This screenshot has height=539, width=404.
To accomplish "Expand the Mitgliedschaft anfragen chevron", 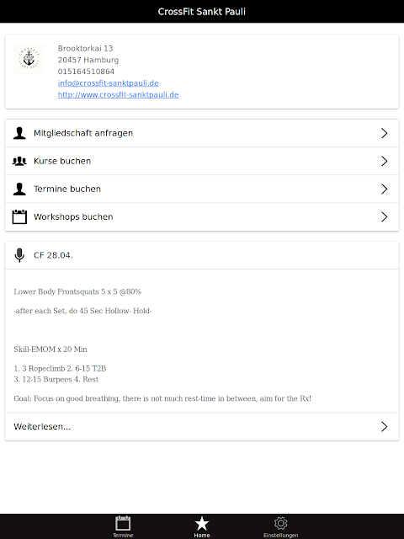I will pyautogui.click(x=385, y=133).
